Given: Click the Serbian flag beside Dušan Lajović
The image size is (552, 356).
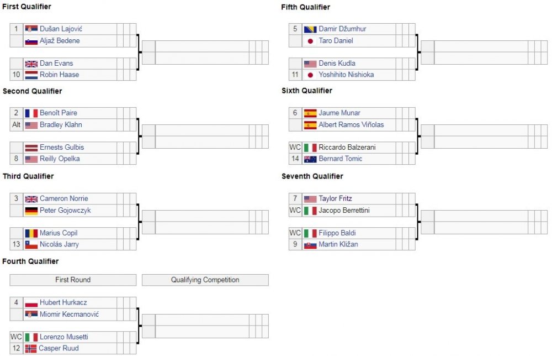Looking at the screenshot, I should 31,29.
